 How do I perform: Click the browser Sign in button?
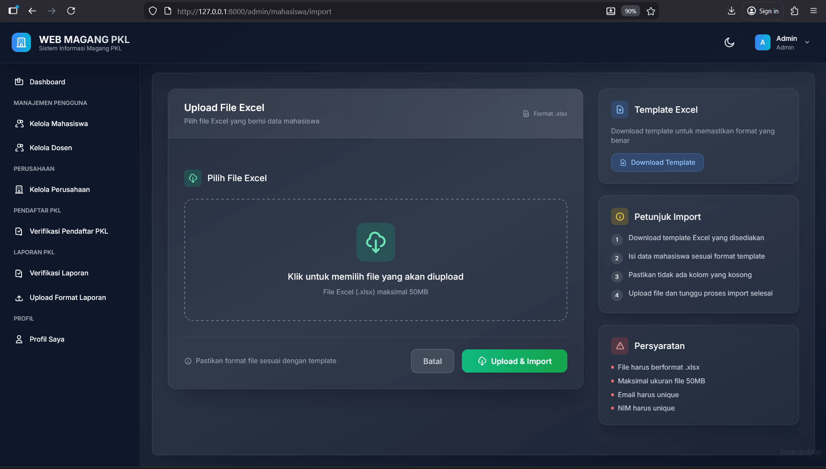point(763,11)
